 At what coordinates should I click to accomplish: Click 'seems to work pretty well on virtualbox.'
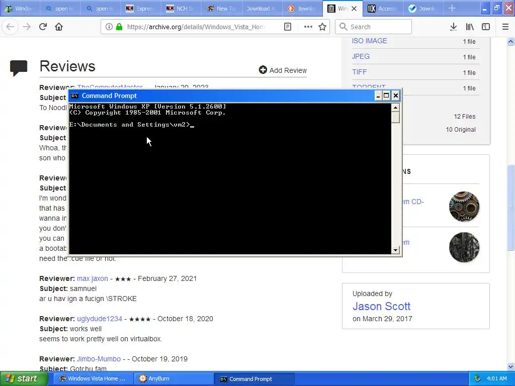(101, 339)
